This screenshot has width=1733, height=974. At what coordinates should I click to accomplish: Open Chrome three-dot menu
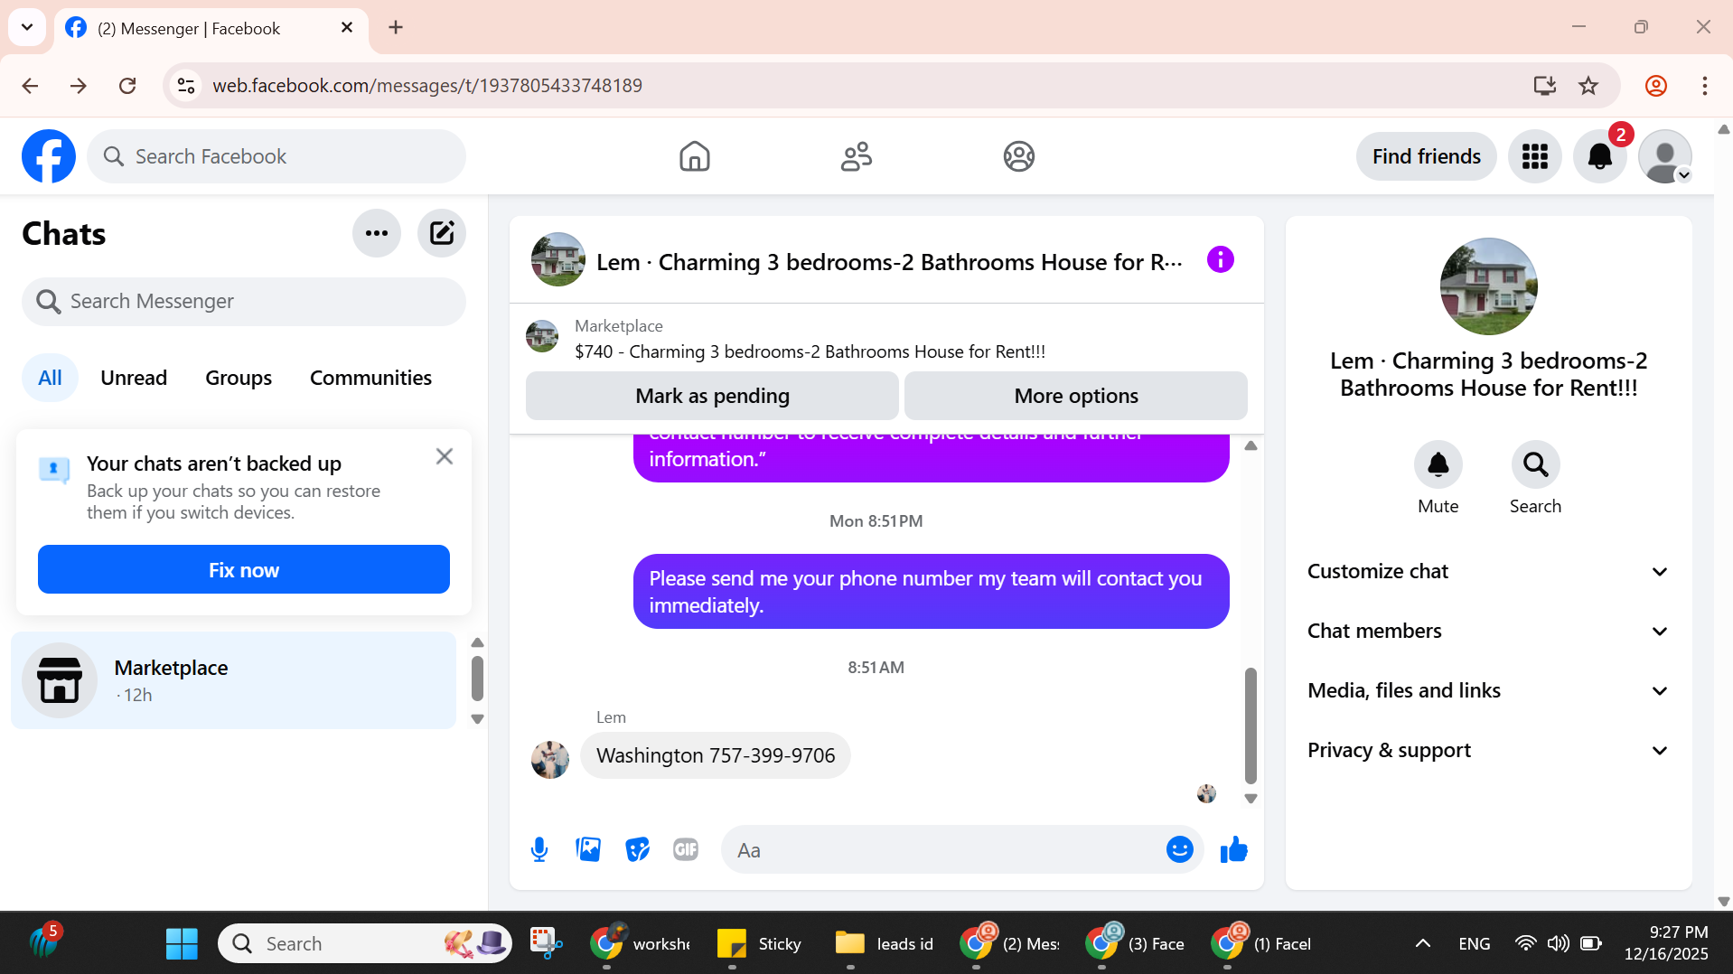click(x=1704, y=85)
